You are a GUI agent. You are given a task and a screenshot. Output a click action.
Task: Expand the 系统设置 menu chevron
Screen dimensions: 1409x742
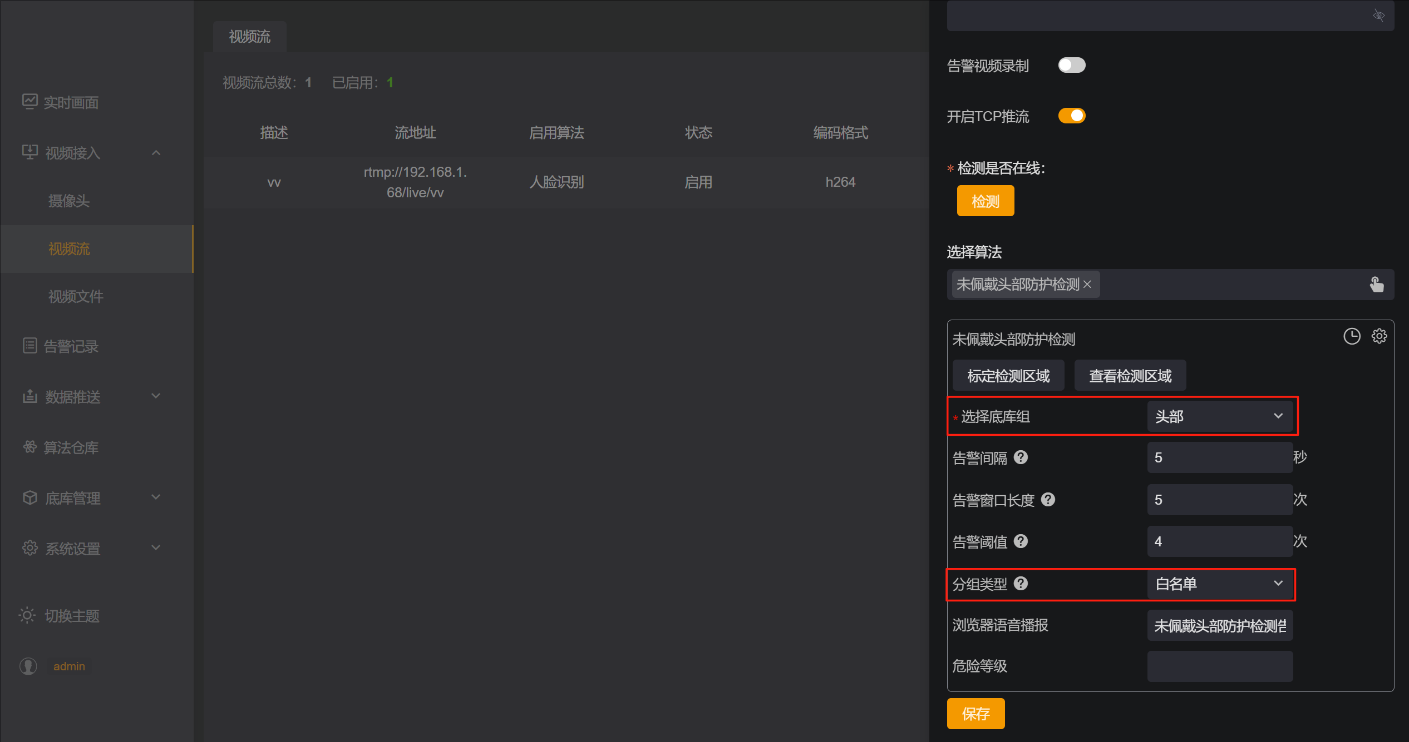click(x=156, y=547)
